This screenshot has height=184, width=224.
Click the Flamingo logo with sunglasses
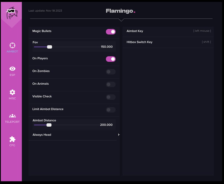point(12,13)
